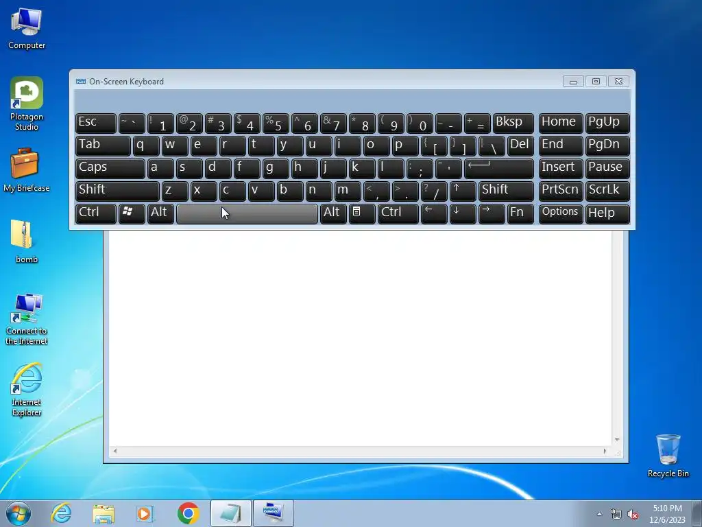Click the letter a key
The height and width of the screenshot is (527, 702).
(x=160, y=169)
